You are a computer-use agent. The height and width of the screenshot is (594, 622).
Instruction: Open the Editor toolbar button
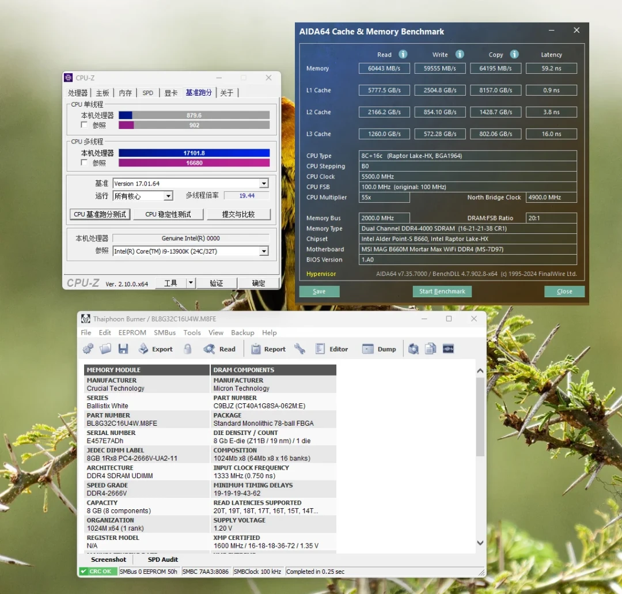coord(332,349)
